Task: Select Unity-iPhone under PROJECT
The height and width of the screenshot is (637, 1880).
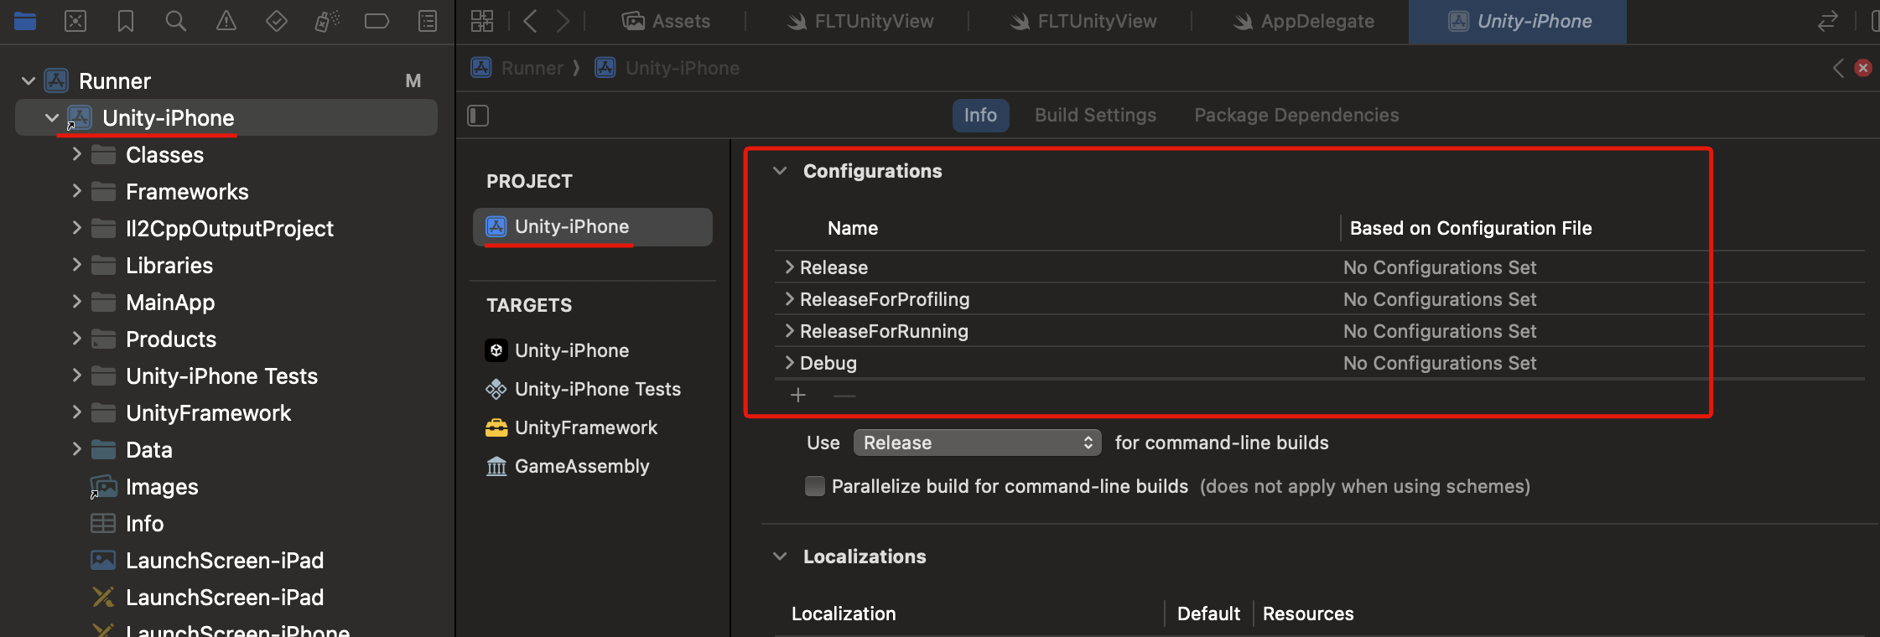Action: tap(592, 227)
